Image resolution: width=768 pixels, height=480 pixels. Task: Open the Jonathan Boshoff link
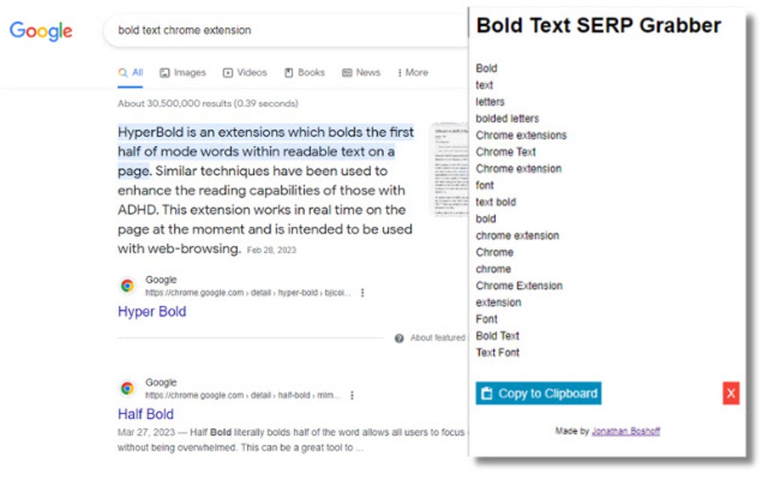tap(626, 430)
